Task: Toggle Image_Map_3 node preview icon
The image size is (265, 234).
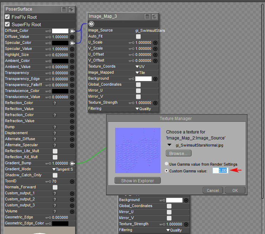Action: pyautogui.click(x=154, y=16)
